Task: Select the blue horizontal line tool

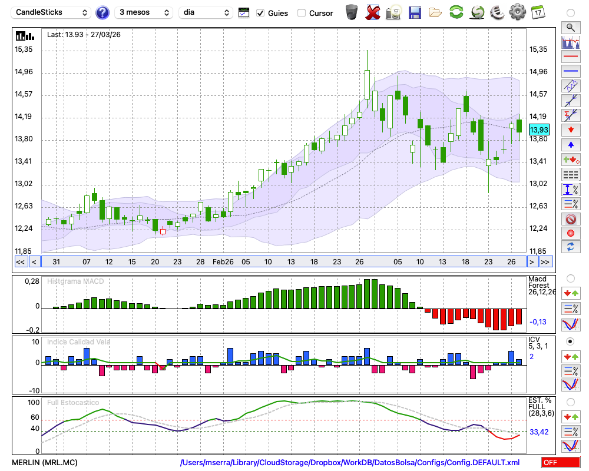Action: coord(570,71)
